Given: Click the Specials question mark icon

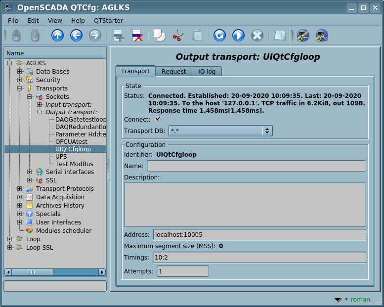Looking at the screenshot, I should (30, 214).
